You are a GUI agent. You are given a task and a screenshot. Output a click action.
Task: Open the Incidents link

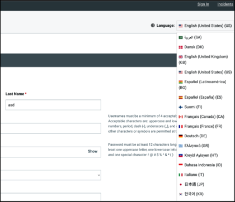(225, 4)
